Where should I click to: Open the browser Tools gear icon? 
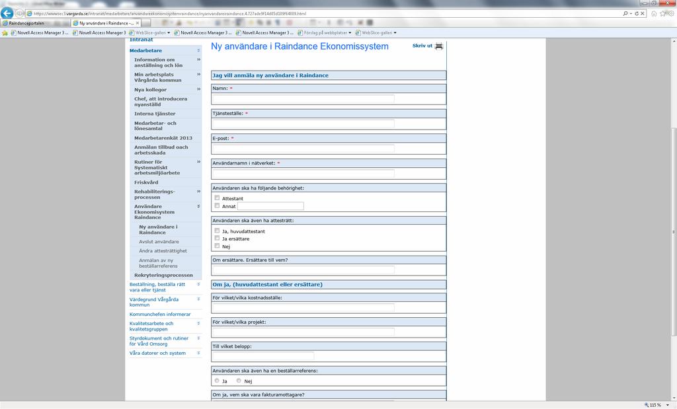tap(672, 13)
